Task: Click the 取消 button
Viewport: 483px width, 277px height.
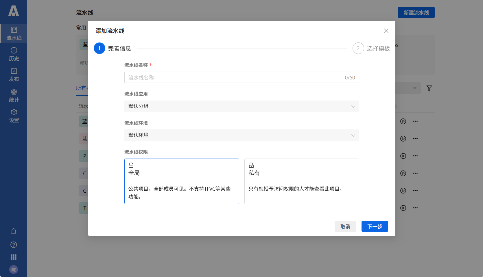Action: [345, 226]
